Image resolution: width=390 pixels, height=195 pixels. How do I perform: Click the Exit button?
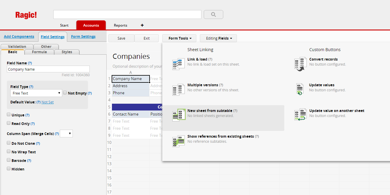tap(147, 38)
